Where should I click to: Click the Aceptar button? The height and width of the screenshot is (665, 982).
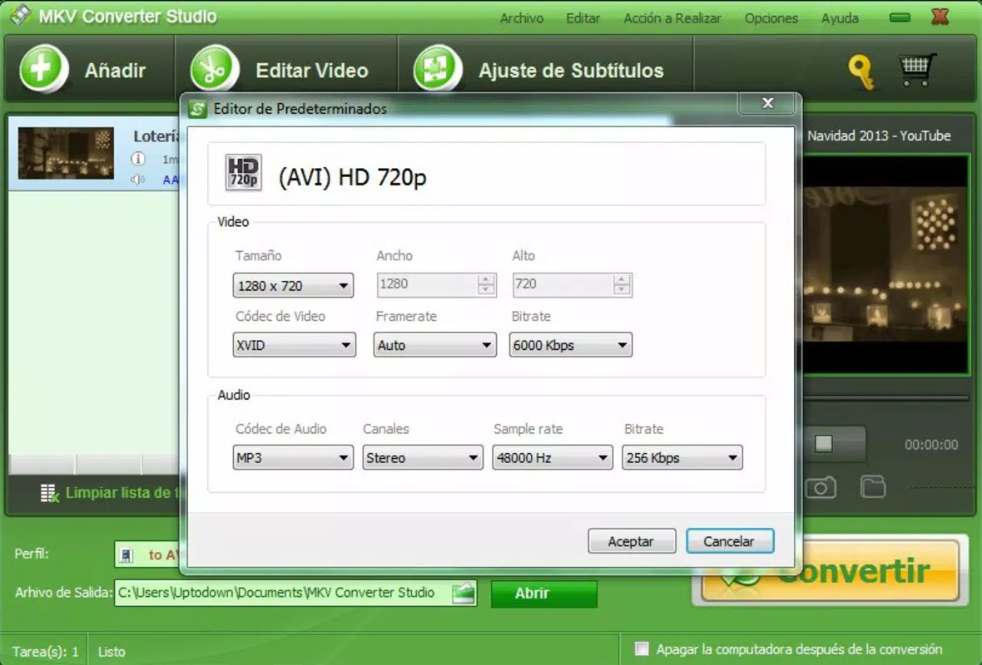(632, 541)
